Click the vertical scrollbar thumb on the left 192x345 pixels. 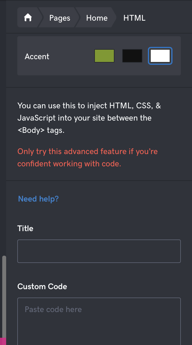tap(4, 296)
